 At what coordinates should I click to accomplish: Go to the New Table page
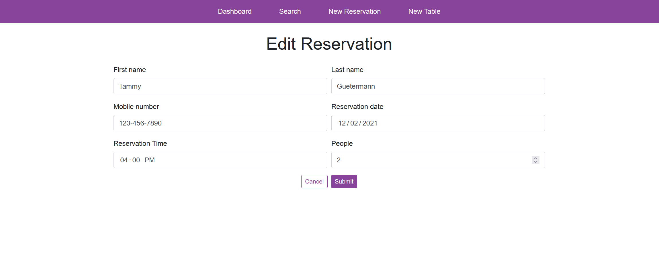click(x=424, y=11)
